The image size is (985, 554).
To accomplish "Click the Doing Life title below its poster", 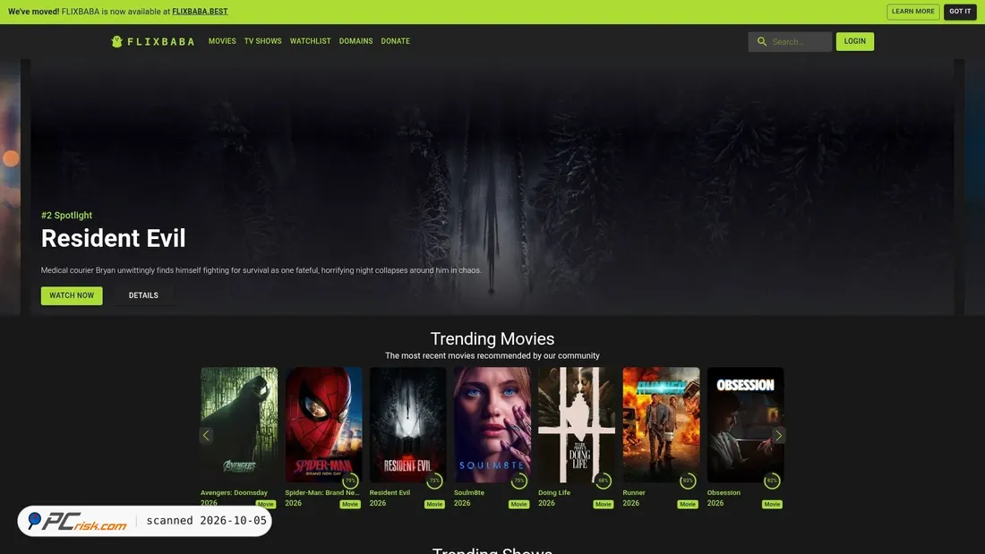I will [554, 492].
